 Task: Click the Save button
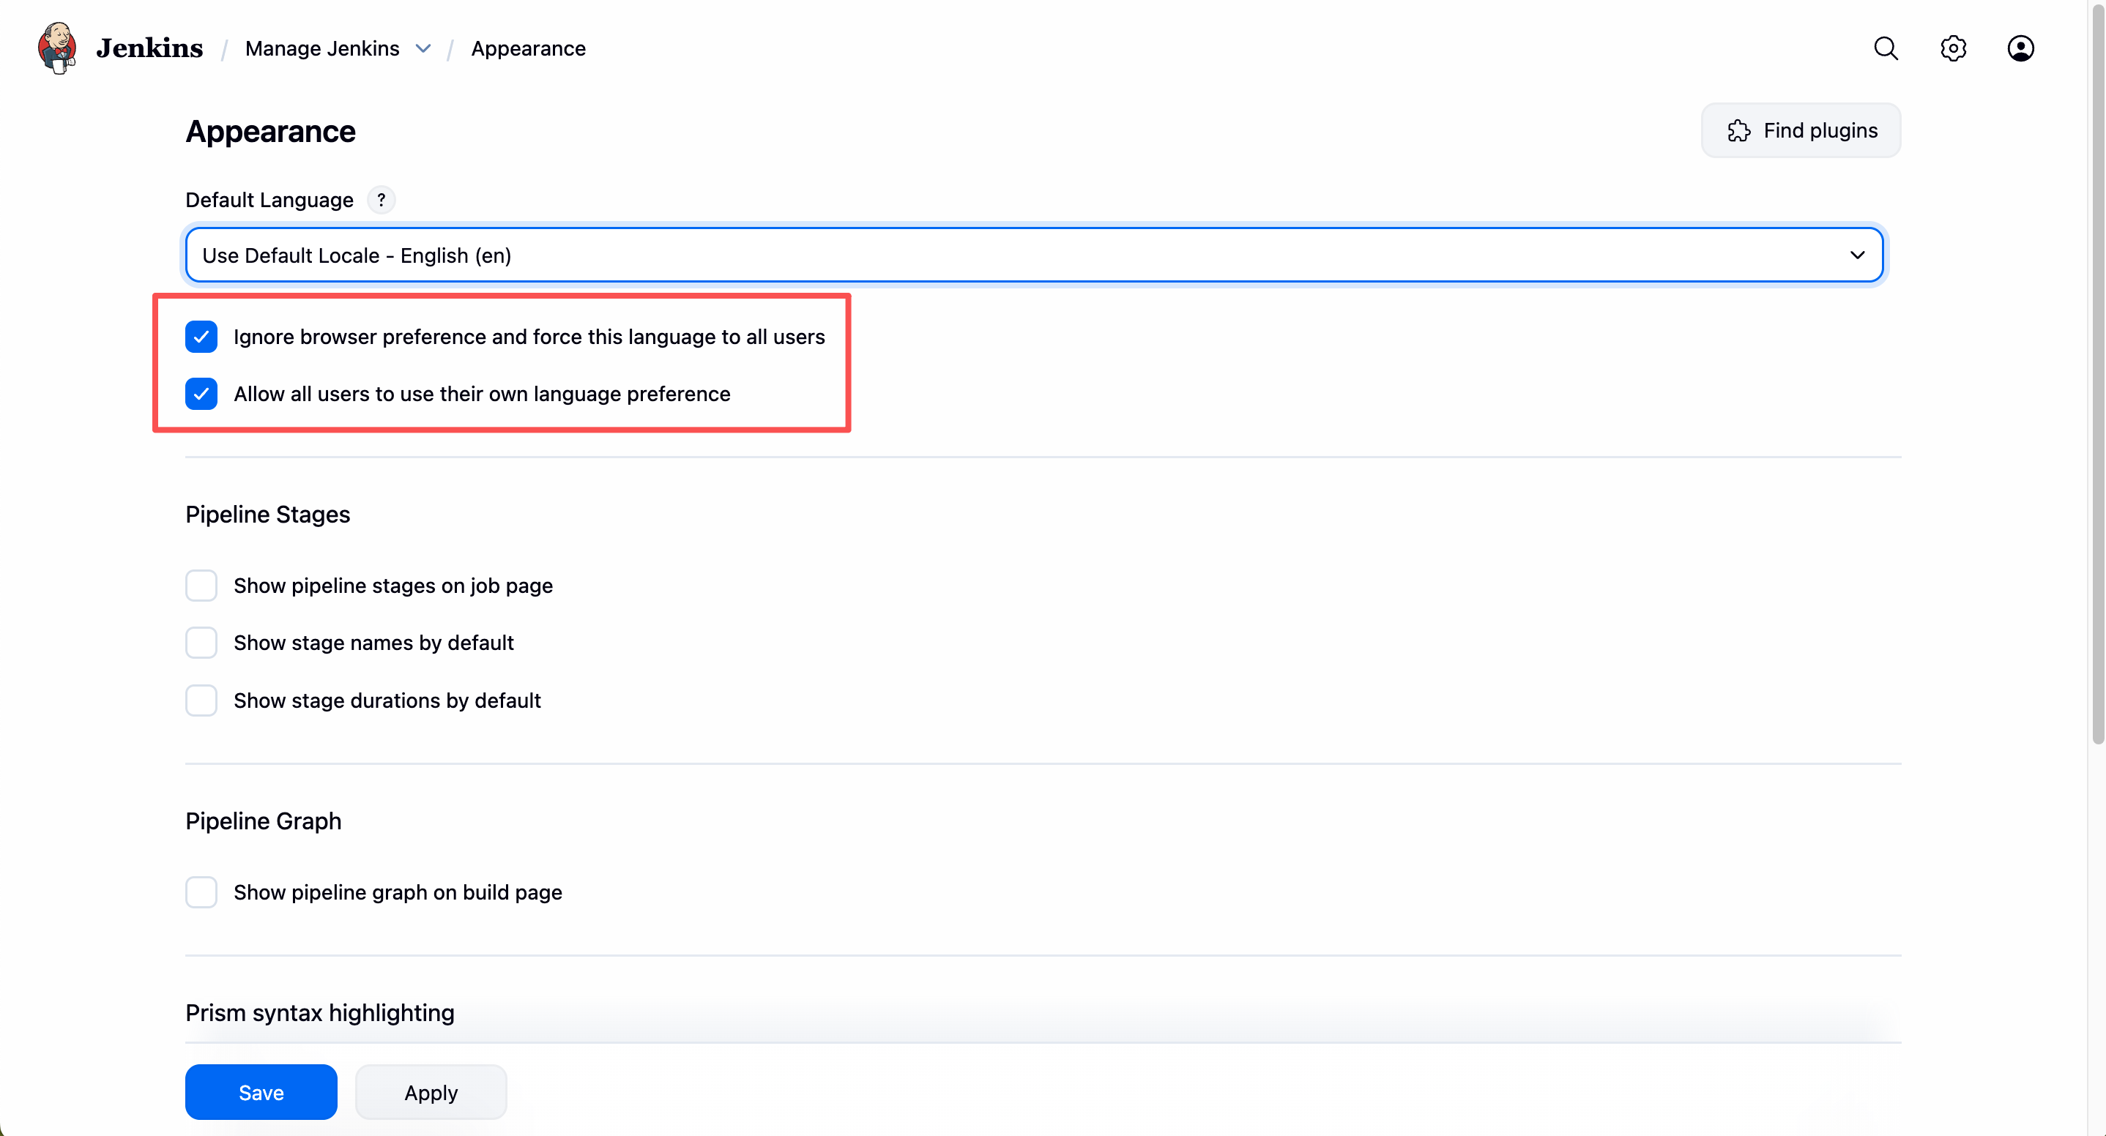point(261,1092)
